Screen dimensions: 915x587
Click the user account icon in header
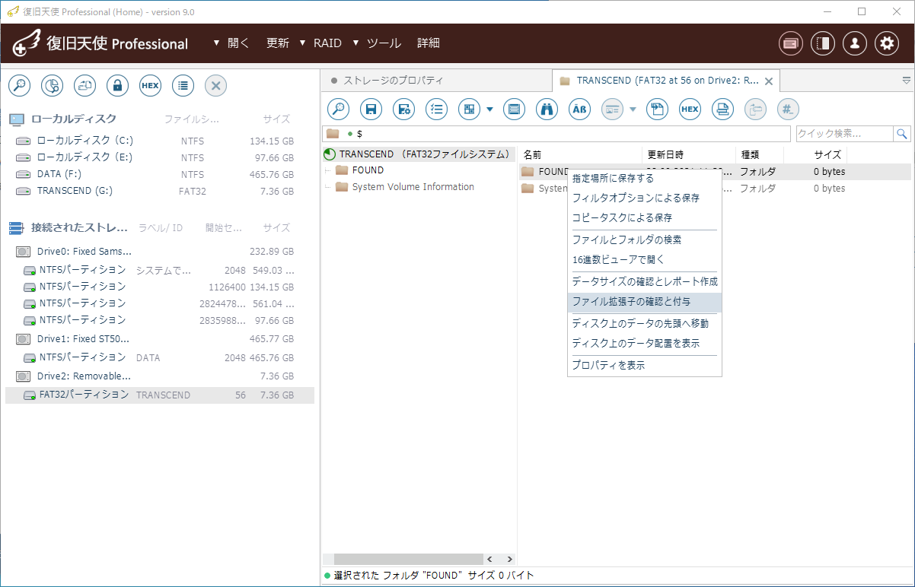click(855, 43)
